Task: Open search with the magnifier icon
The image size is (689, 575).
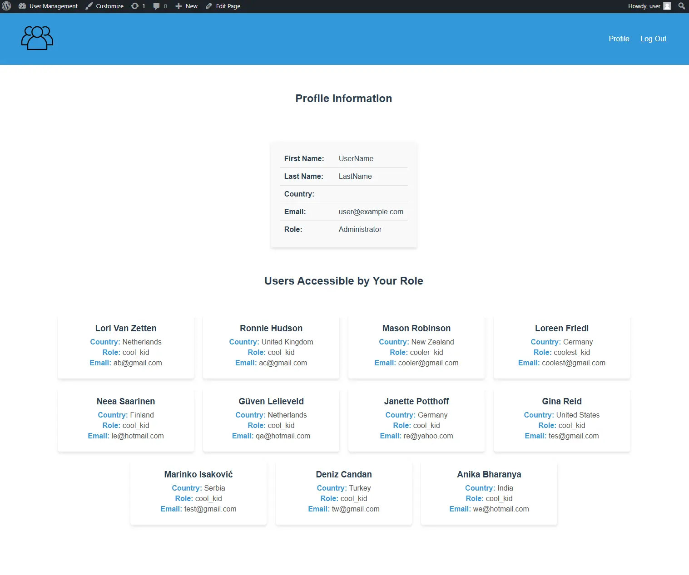Action: pyautogui.click(x=681, y=6)
